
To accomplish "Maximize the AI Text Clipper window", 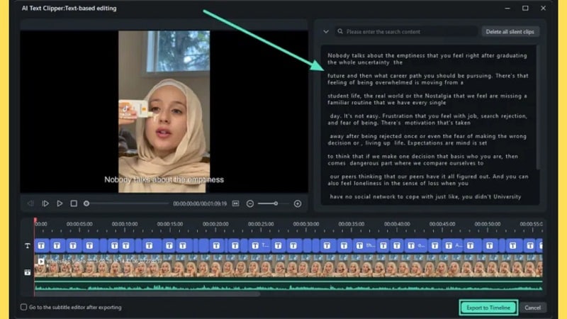I will pyautogui.click(x=525, y=8).
